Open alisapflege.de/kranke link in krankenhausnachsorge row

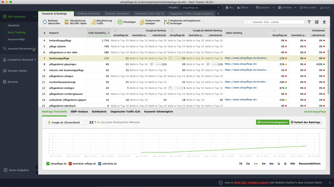[x=246, y=82]
